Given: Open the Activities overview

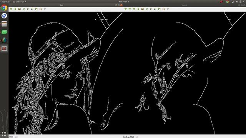Looking at the screenshot, I should click(x=6, y=2).
